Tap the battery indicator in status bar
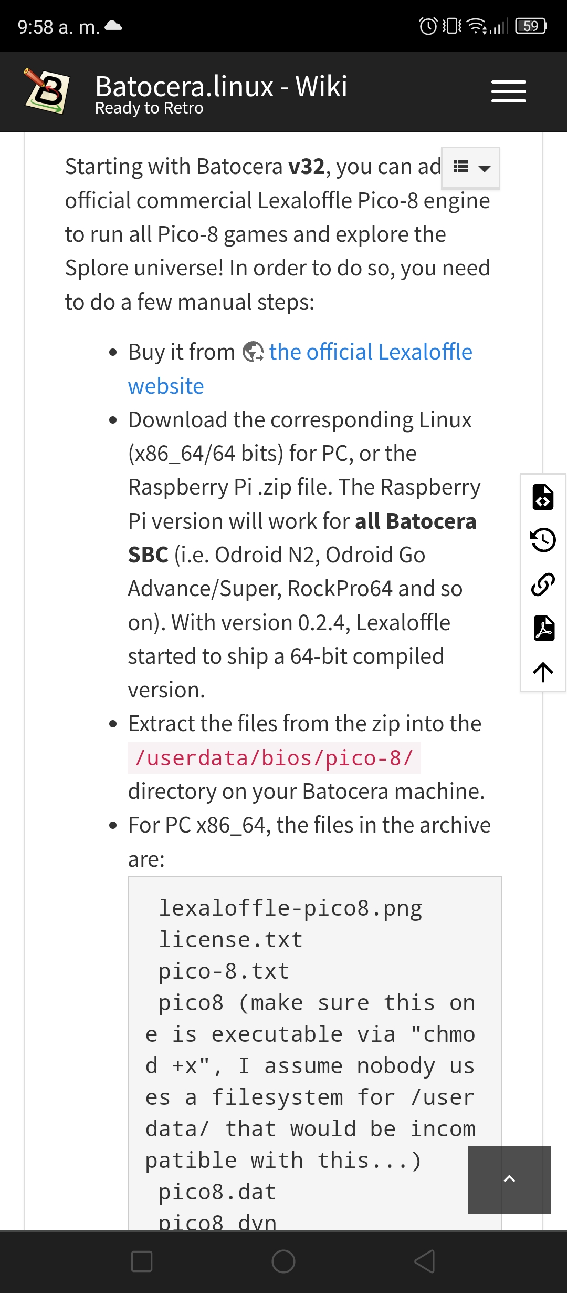567x1293 pixels. (x=531, y=26)
